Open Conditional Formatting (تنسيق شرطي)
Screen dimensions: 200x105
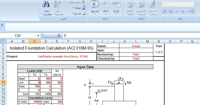153,8
